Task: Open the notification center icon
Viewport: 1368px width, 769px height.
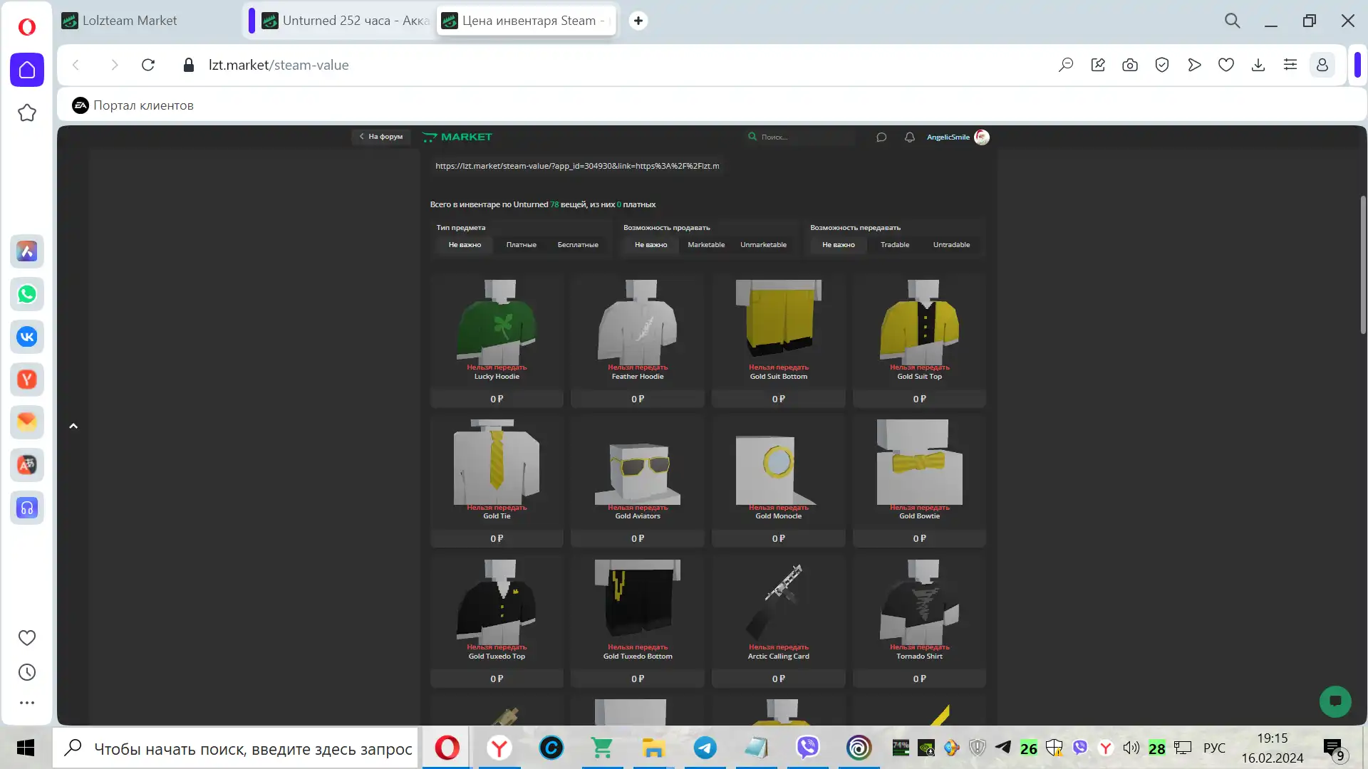Action: [x=1333, y=749]
